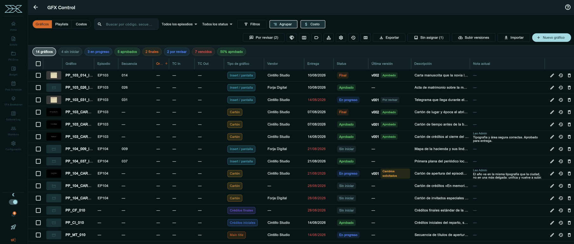Click the search field Buscar por código
Image resolution: width=574 pixels, height=244 pixels.
pos(126,24)
